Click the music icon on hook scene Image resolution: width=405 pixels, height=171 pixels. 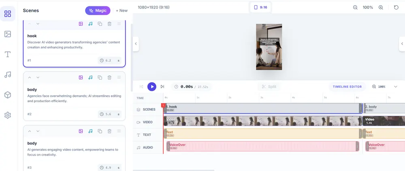(x=90, y=24)
